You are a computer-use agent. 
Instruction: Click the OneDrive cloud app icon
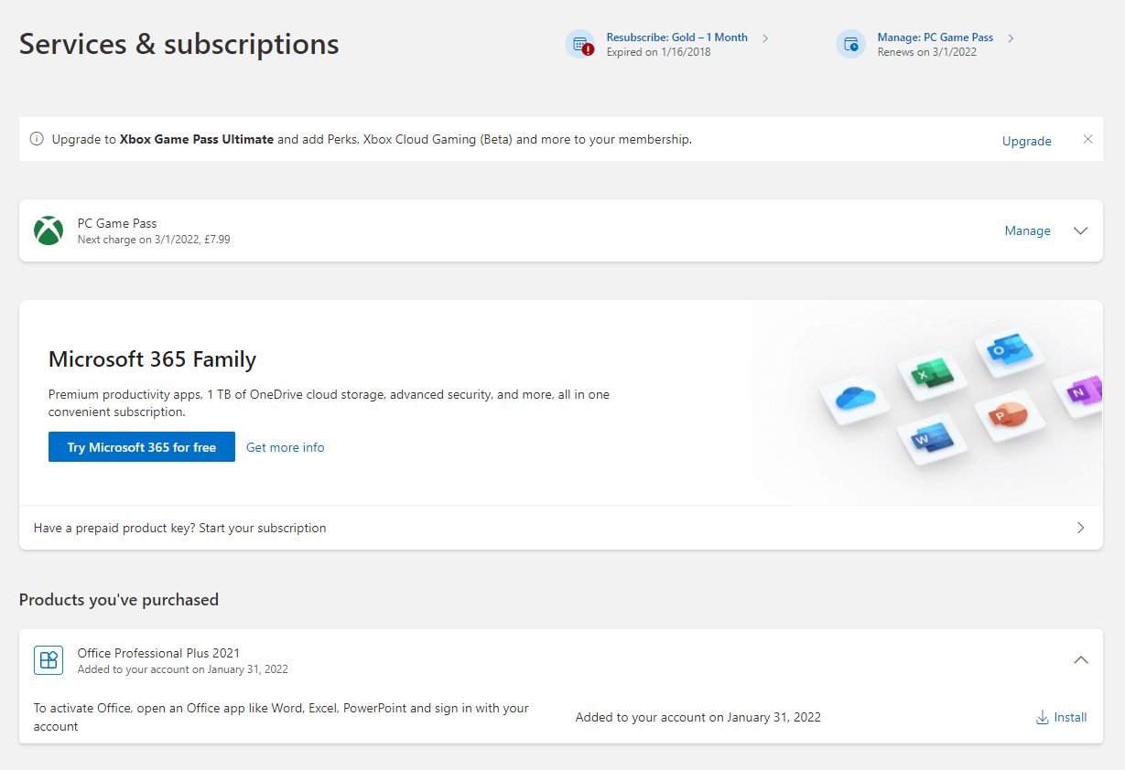tap(854, 398)
